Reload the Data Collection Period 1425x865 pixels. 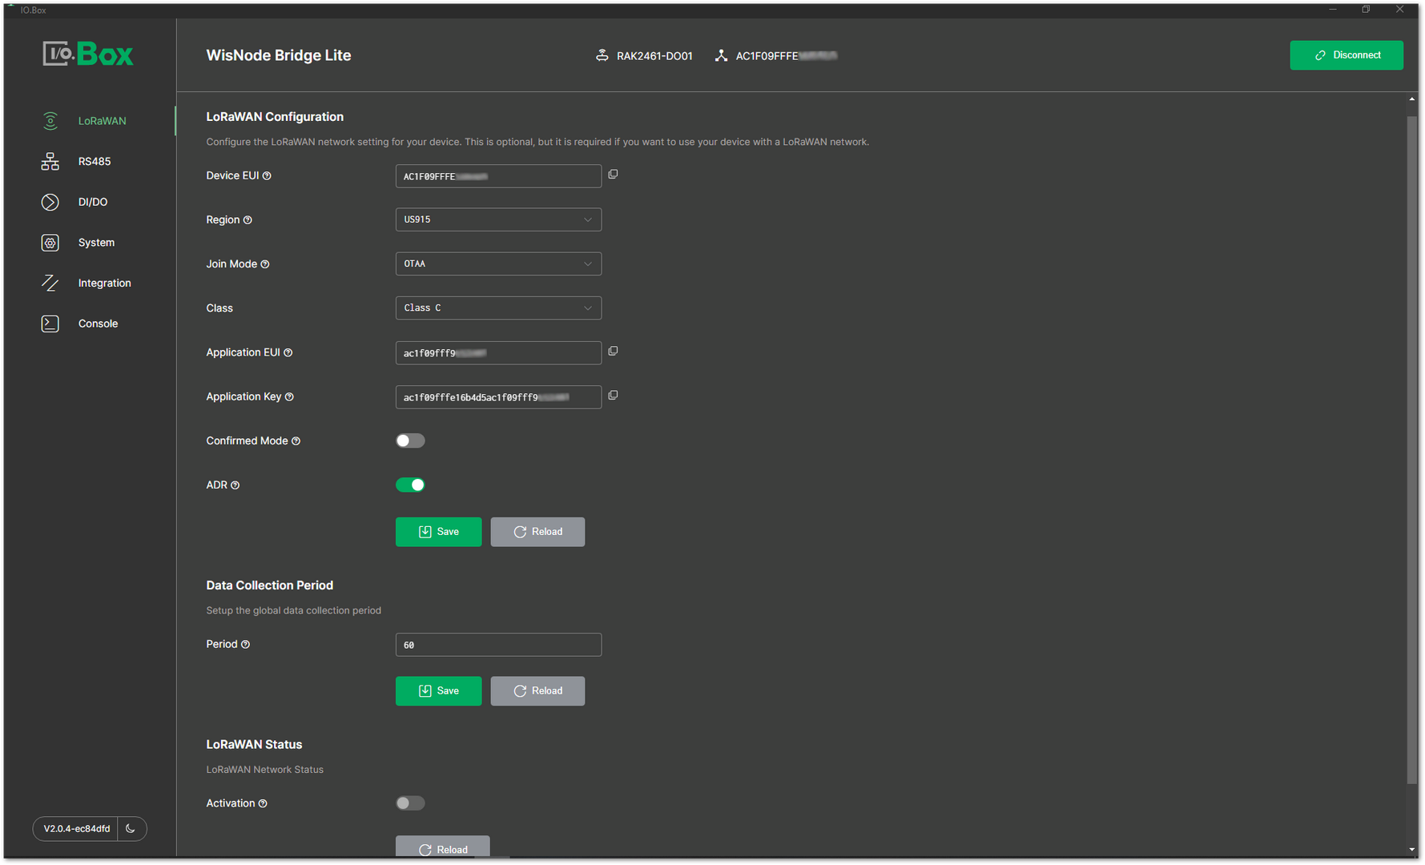pos(537,691)
